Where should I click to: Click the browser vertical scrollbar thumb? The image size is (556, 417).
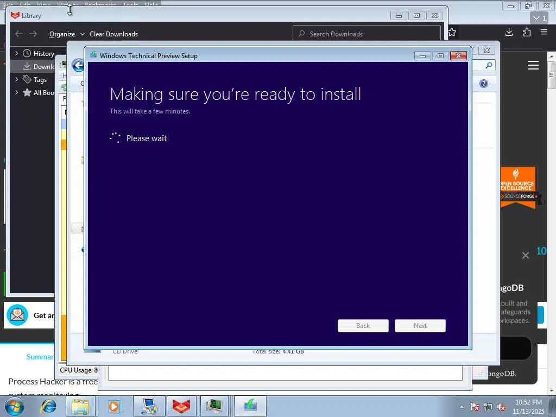point(552,75)
